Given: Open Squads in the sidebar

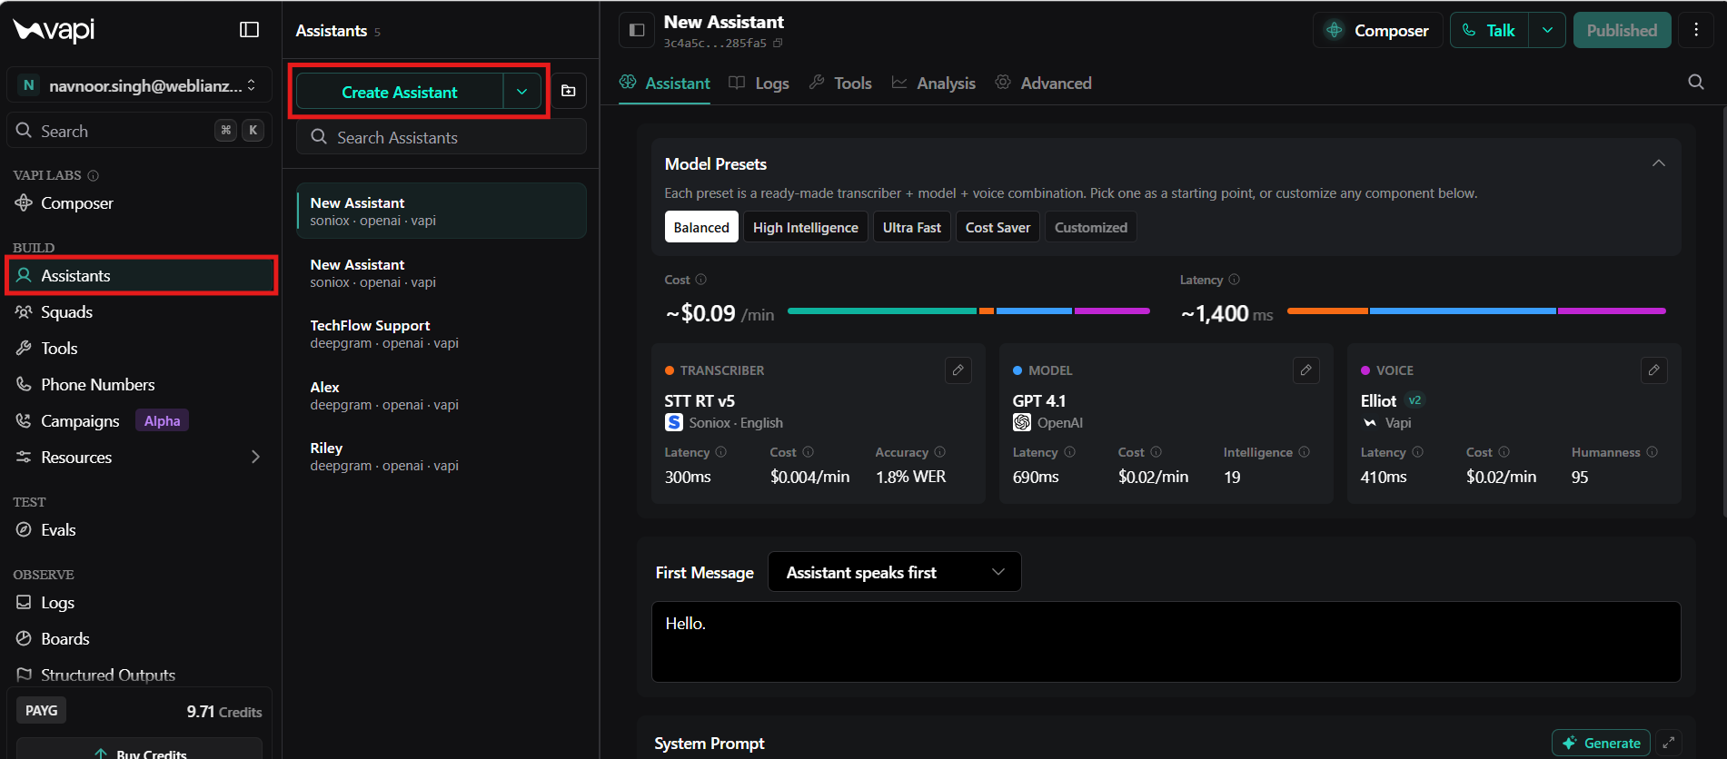Looking at the screenshot, I should click(x=139, y=311).
